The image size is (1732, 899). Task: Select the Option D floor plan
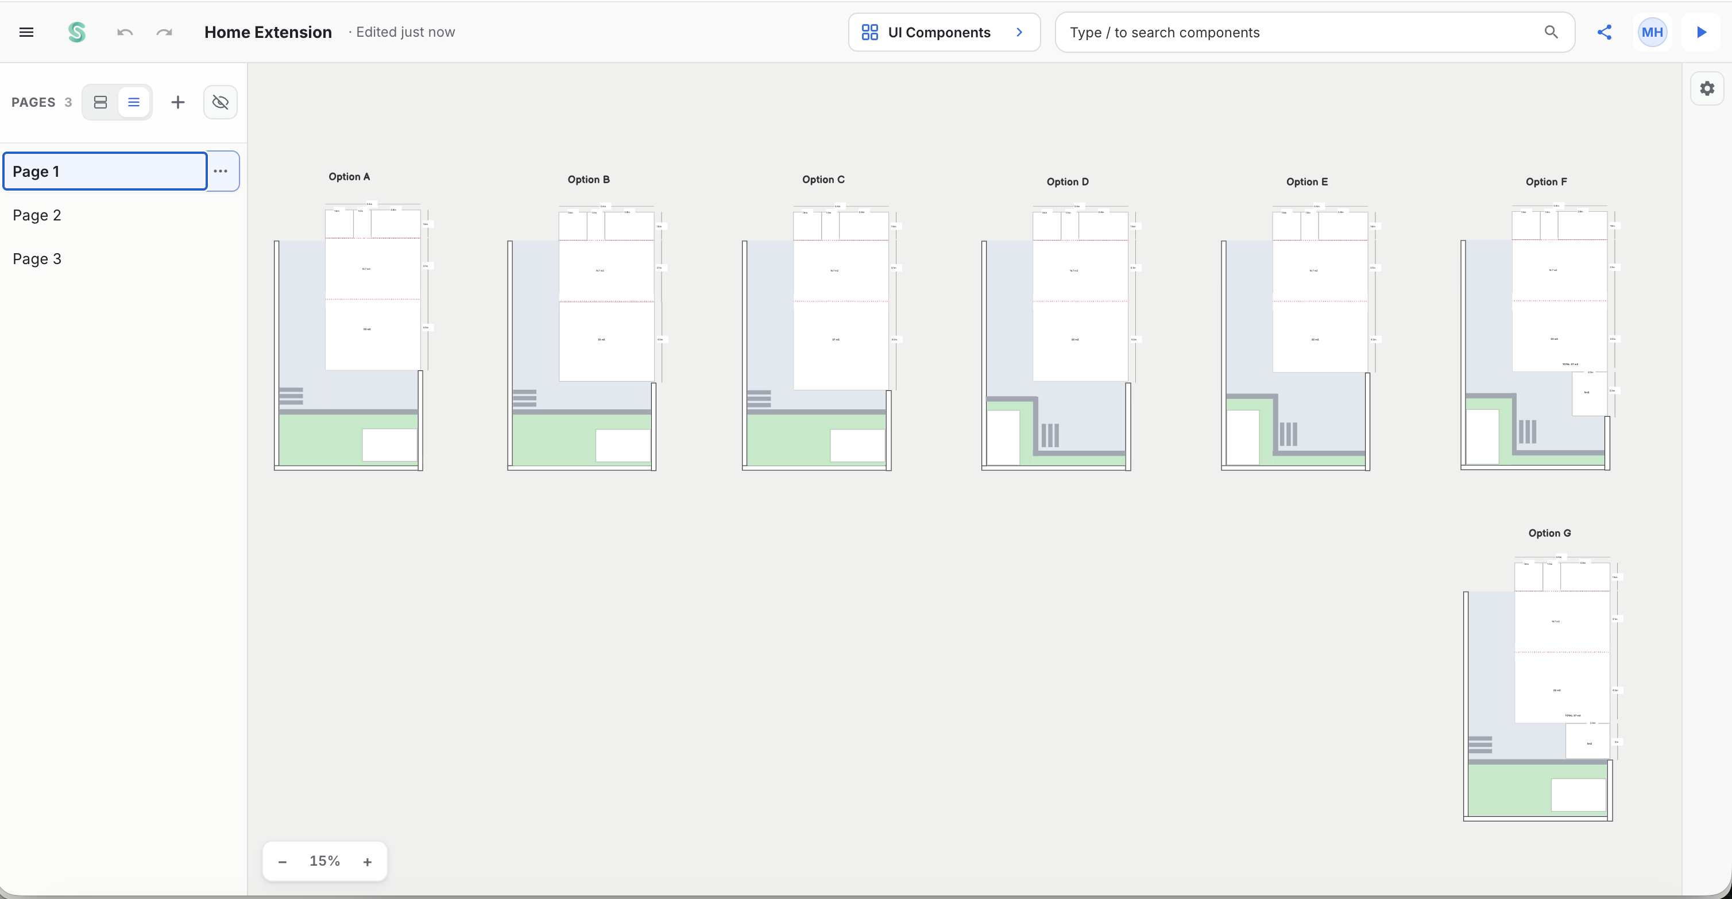[x=1061, y=338]
